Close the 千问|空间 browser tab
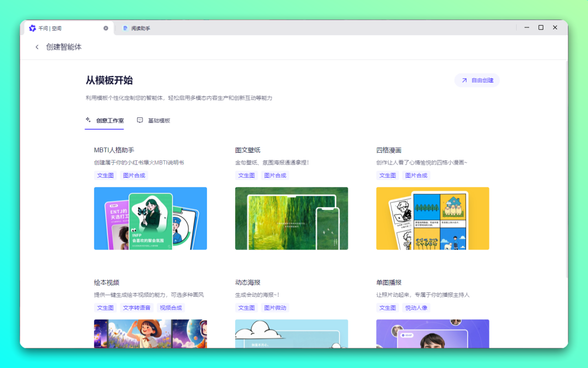 pos(106,27)
